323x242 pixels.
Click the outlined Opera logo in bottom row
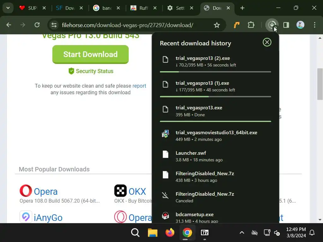(120, 217)
